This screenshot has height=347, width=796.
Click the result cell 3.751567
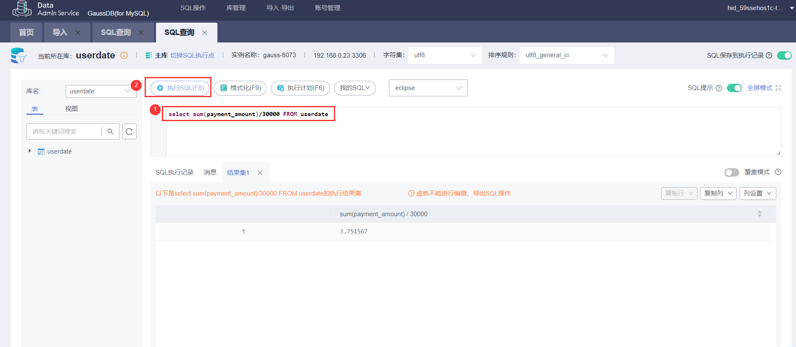(354, 232)
